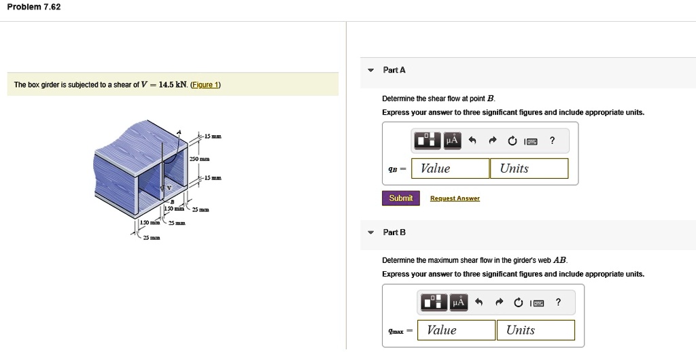
Task: Focus the qB Value input field
Action: click(450, 169)
